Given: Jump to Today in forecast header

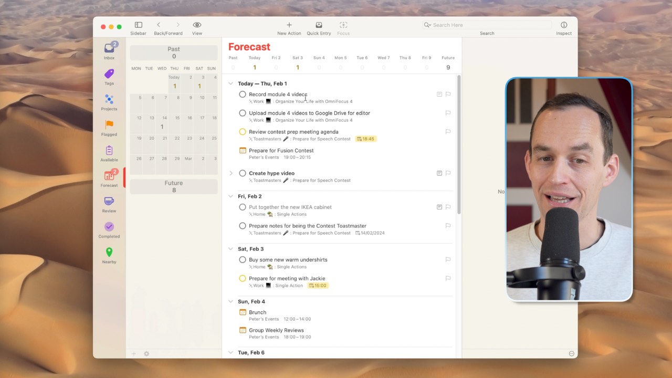Looking at the screenshot, I should click(x=255, y=63).
